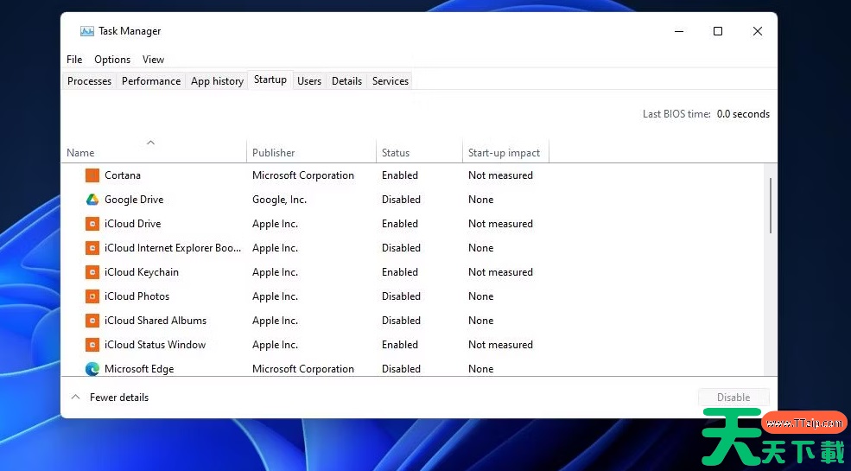Open the View menu

click(153, 60)
